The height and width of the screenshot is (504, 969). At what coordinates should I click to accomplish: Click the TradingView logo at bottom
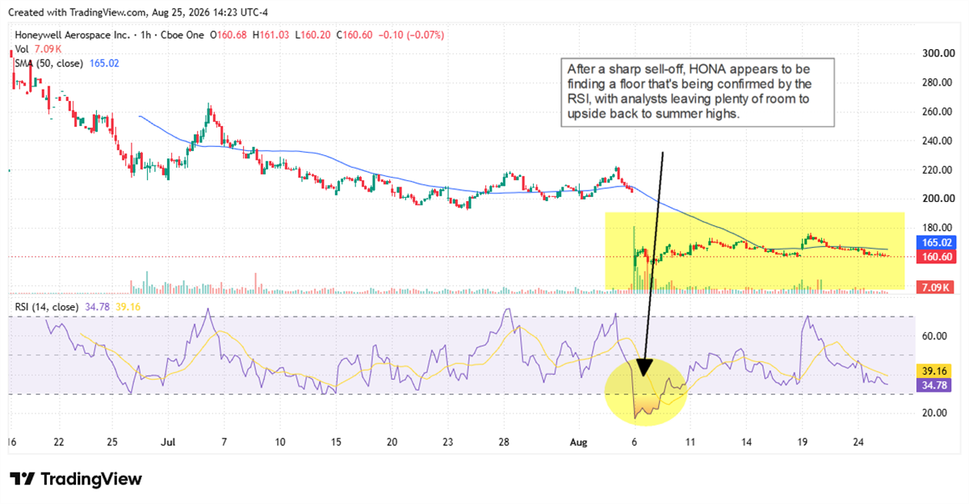(x=77, y=479)
